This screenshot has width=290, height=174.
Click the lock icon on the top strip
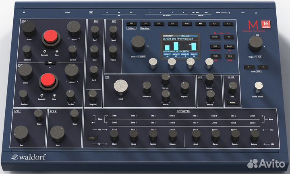pyautogui.click(x=24, y=12)
